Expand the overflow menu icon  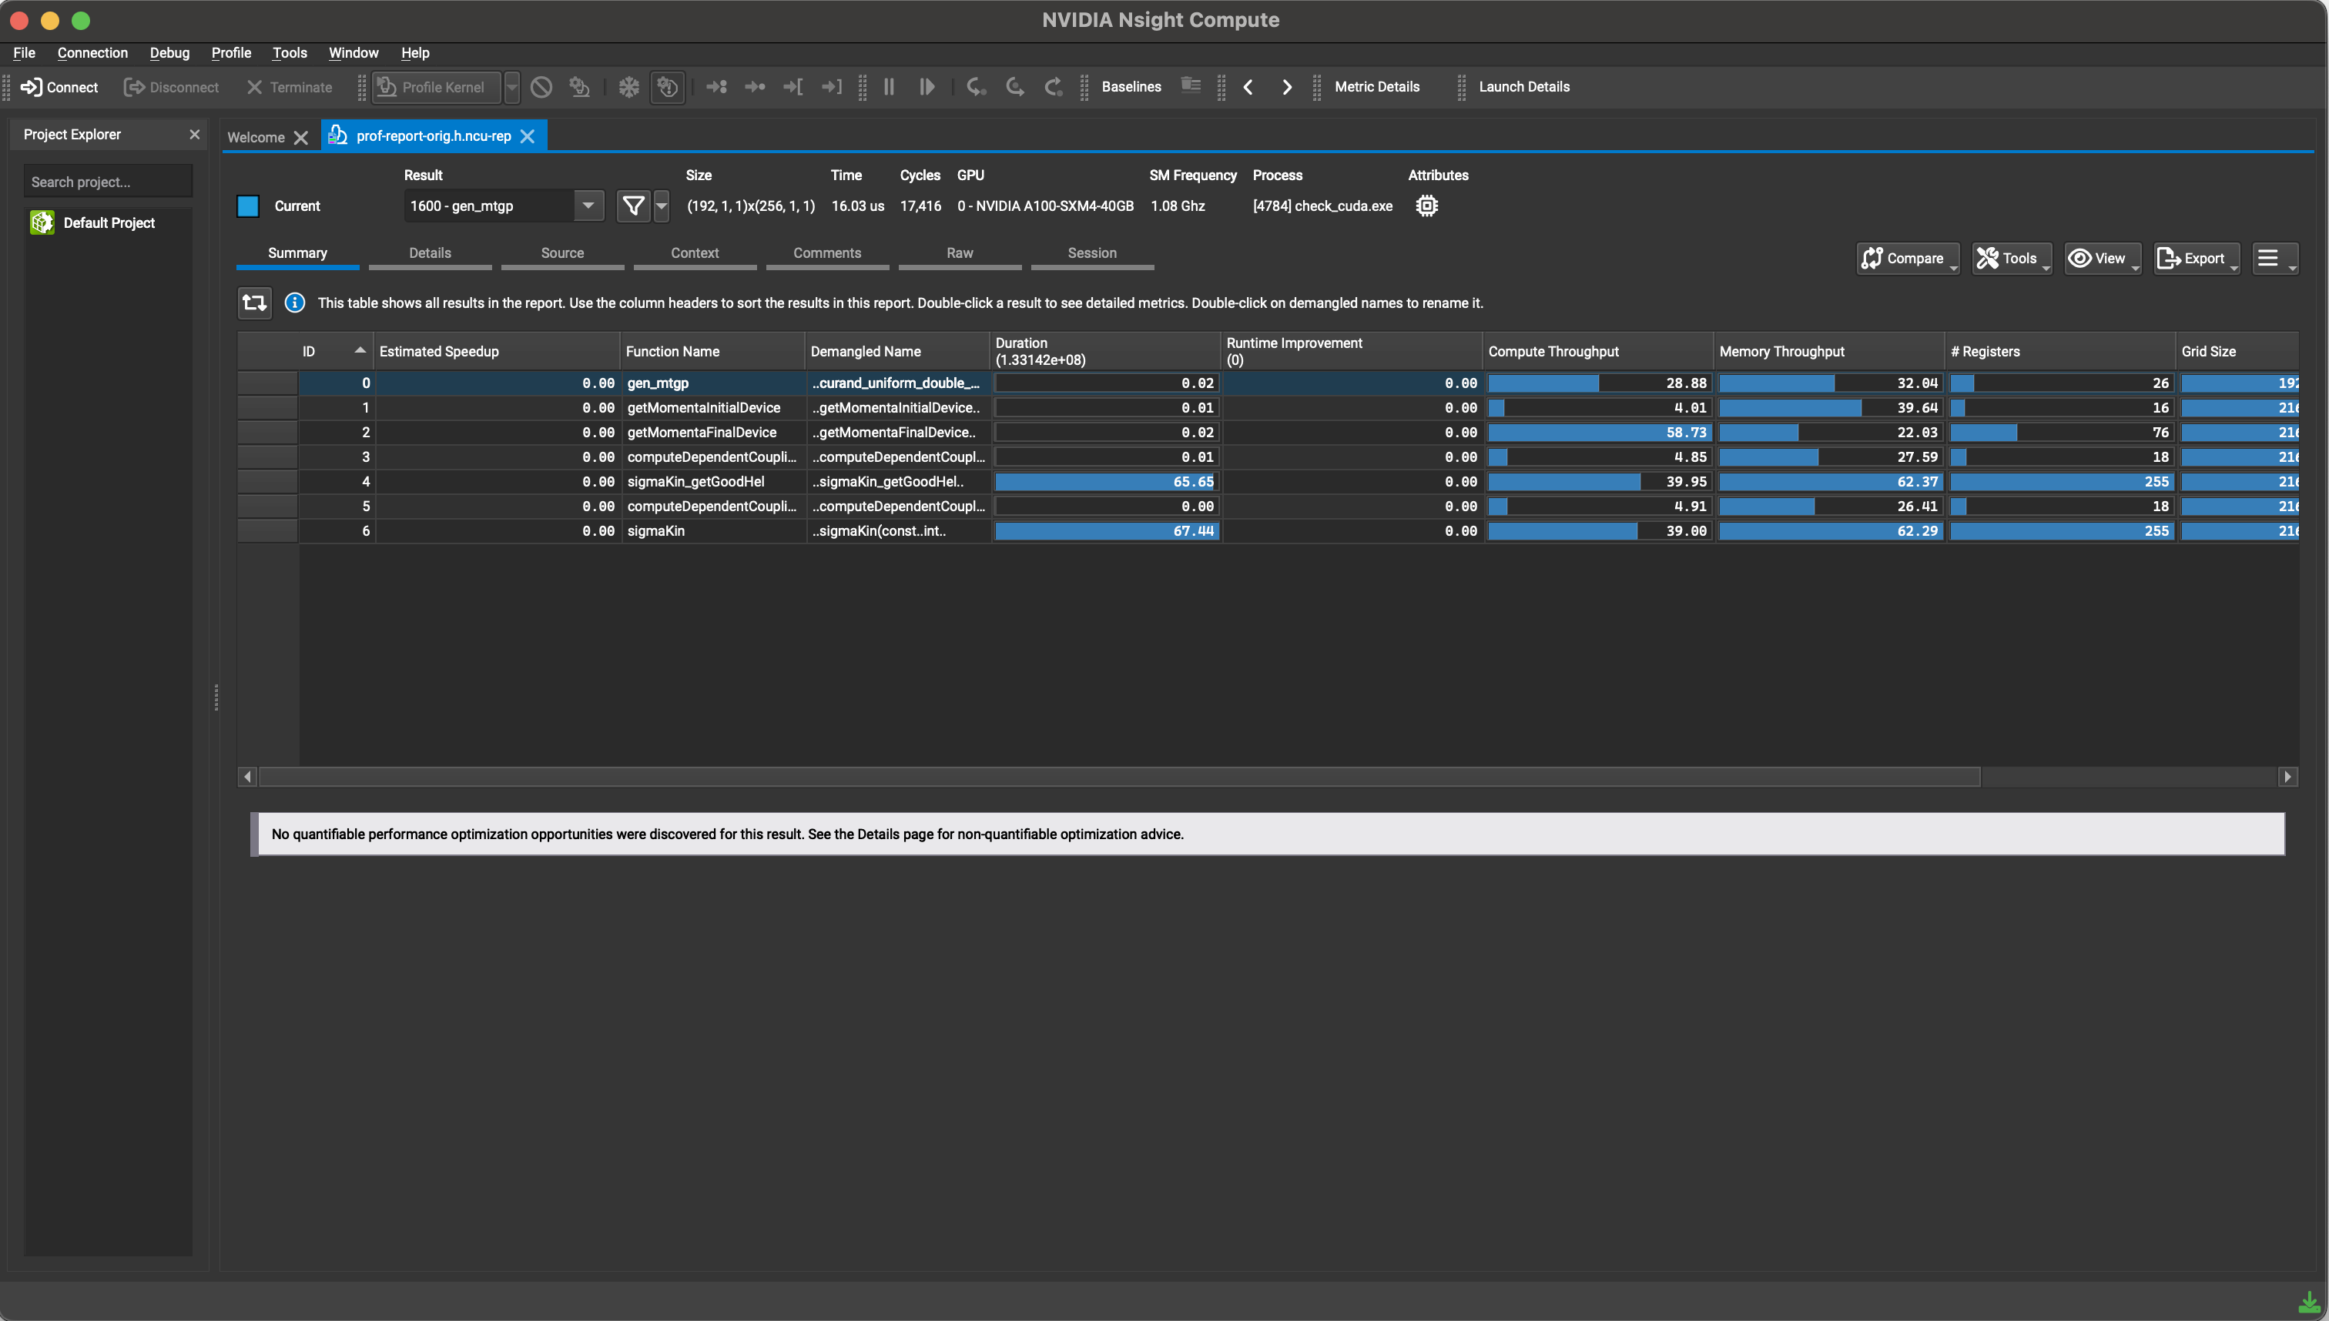(2271, 257)
